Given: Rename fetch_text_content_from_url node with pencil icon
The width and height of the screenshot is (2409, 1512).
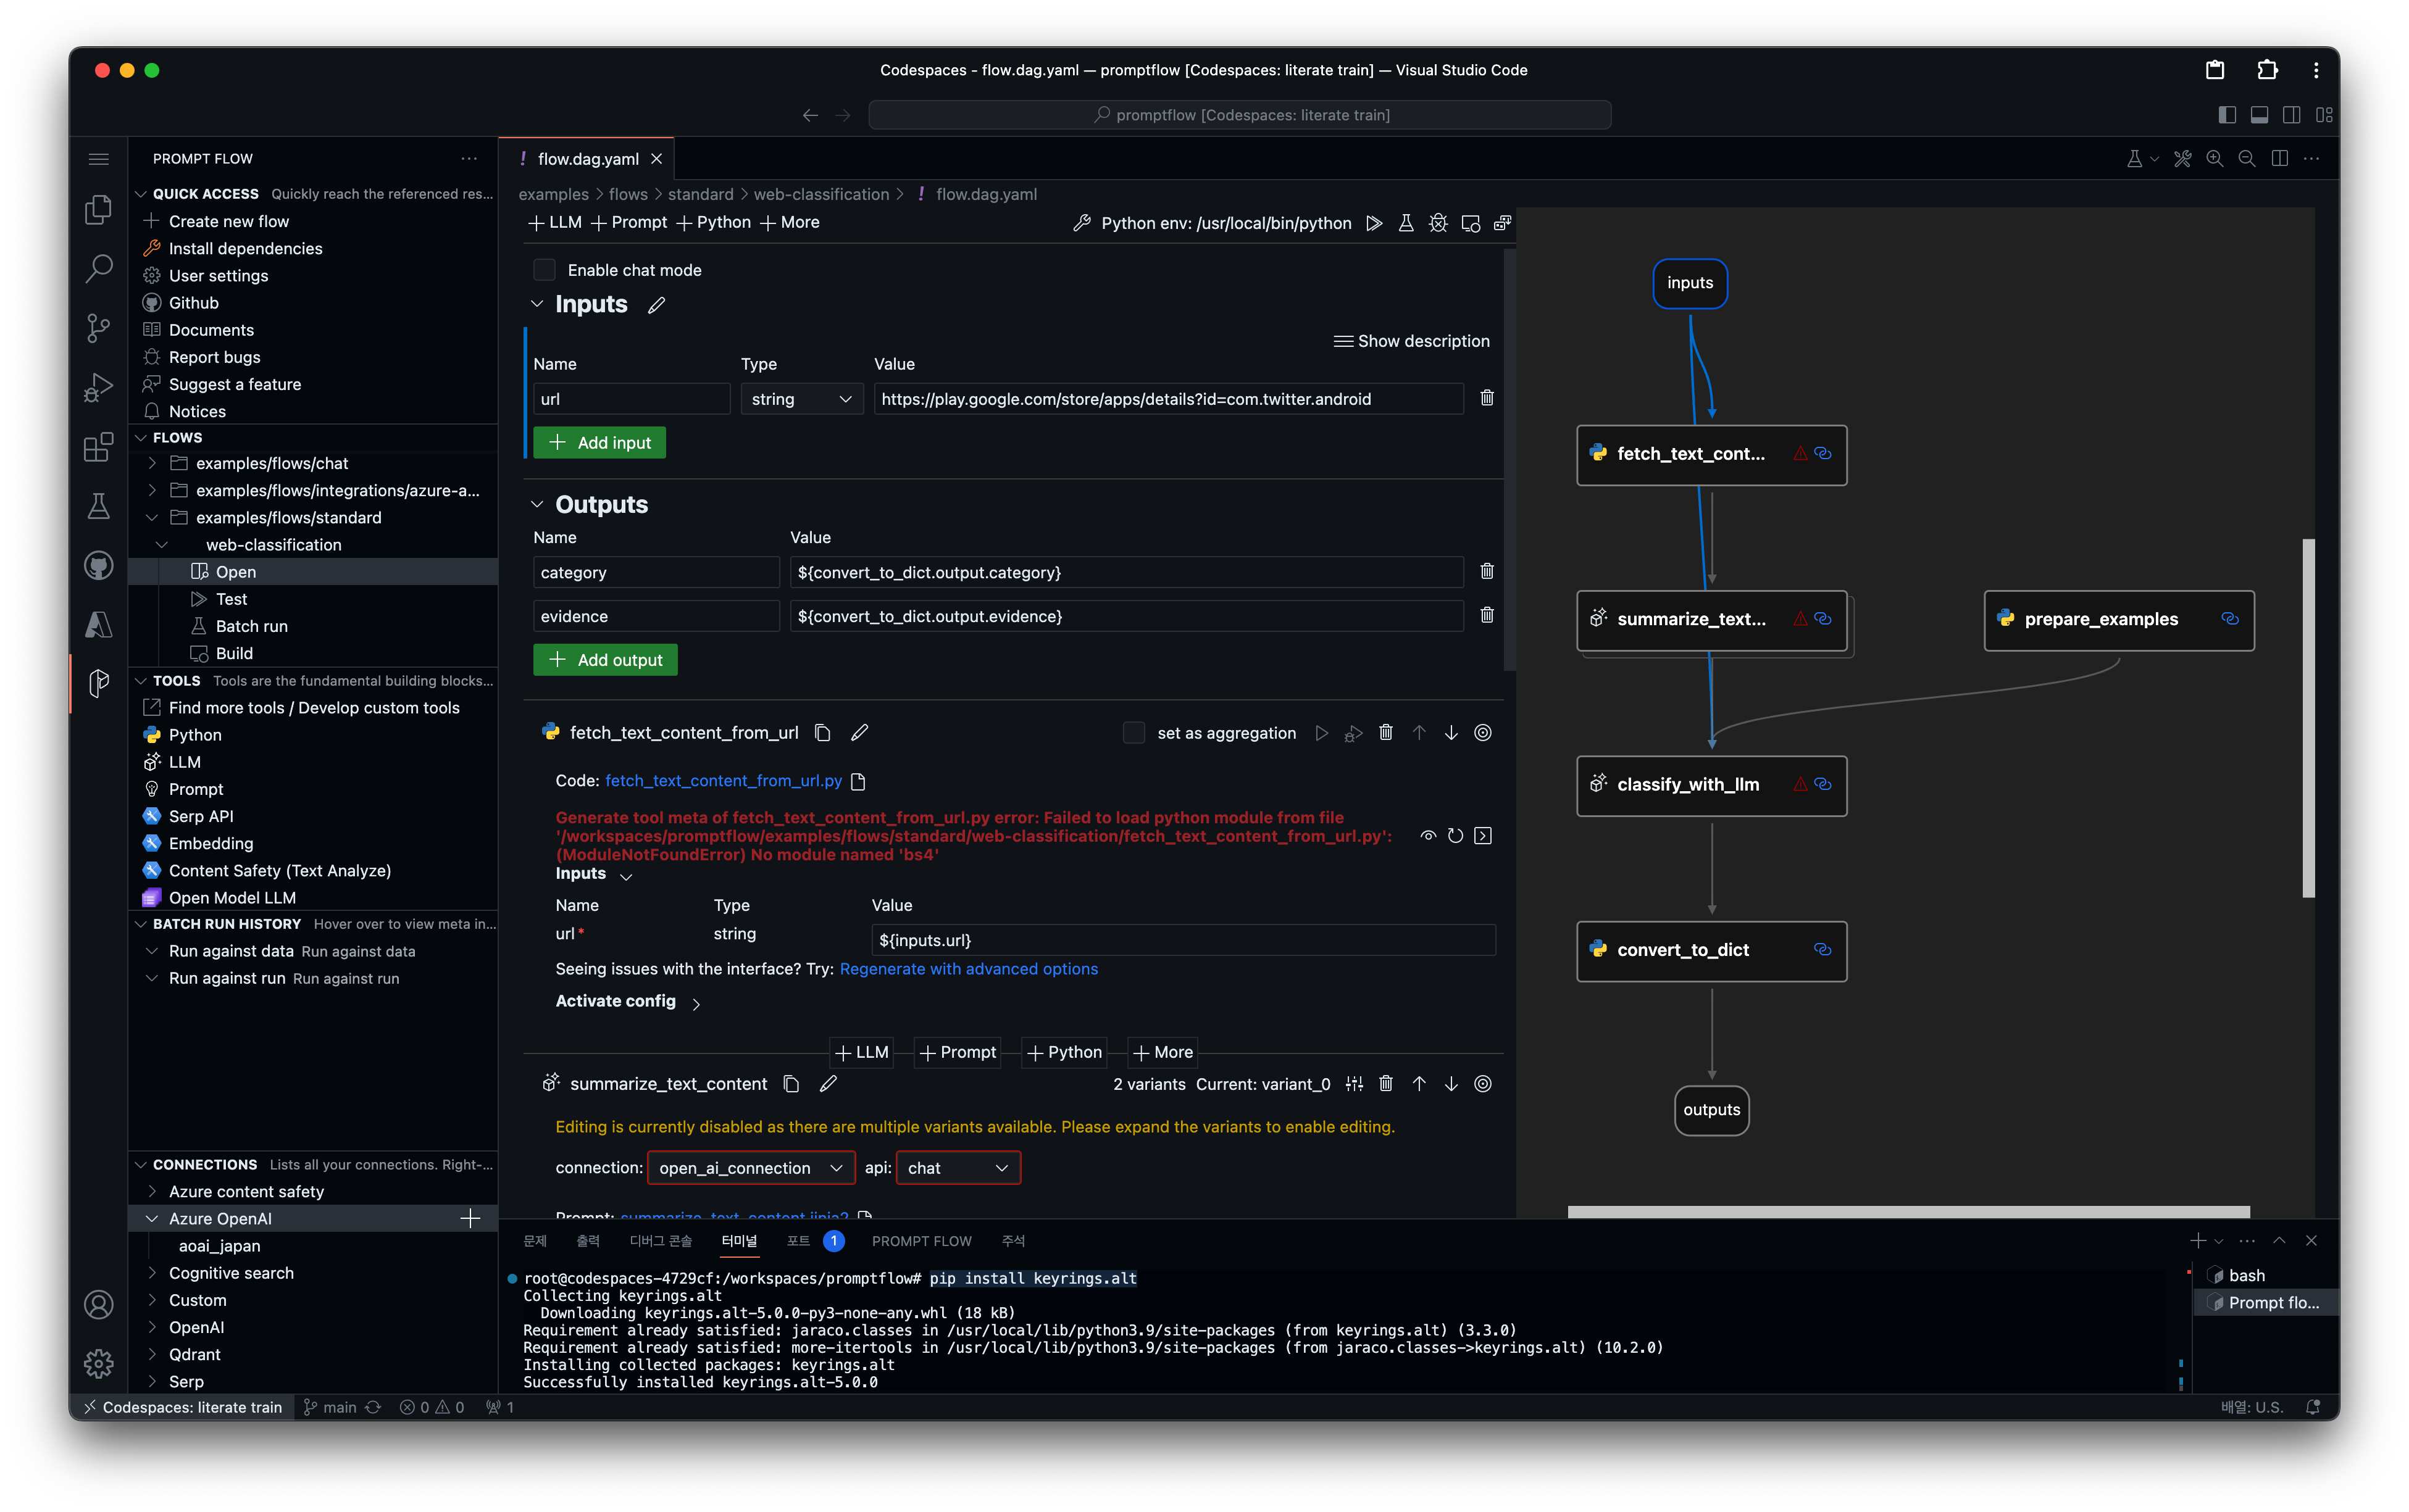Looking at the screenshot, I should pyautogui.click(x=859, y=733).
